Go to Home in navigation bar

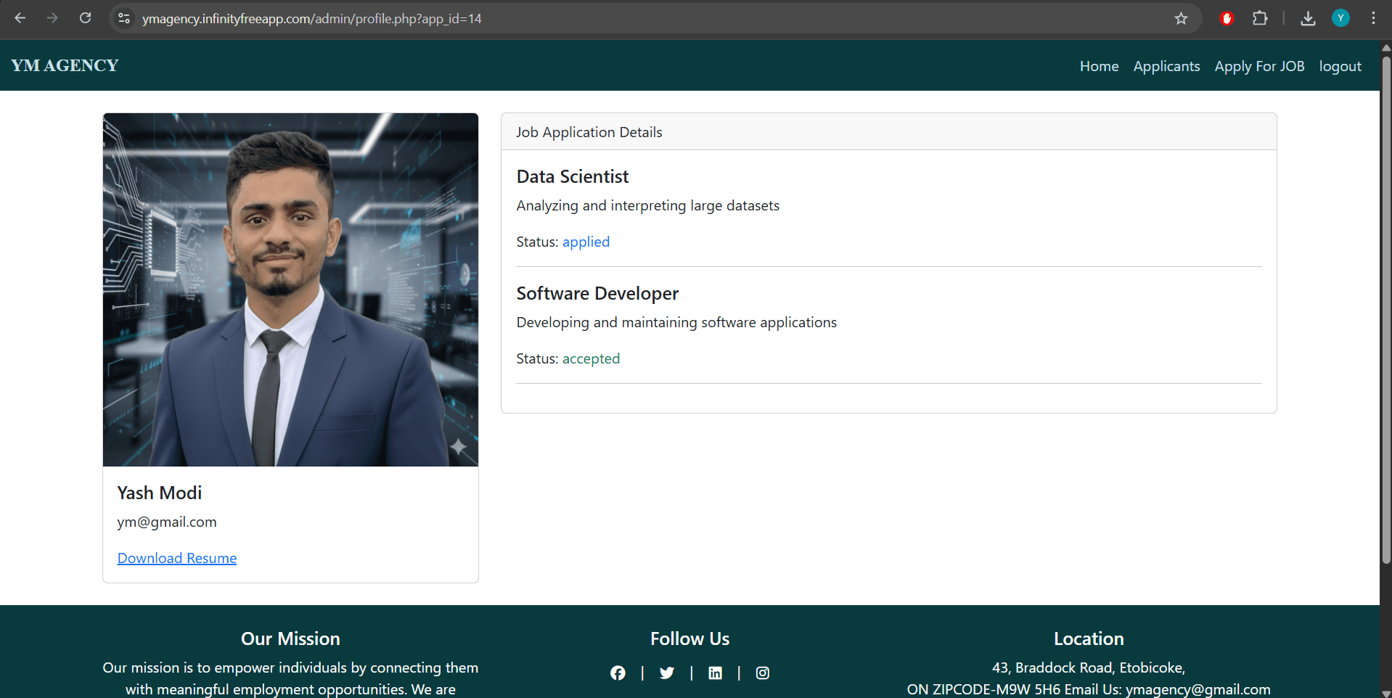coord(1099,66)
